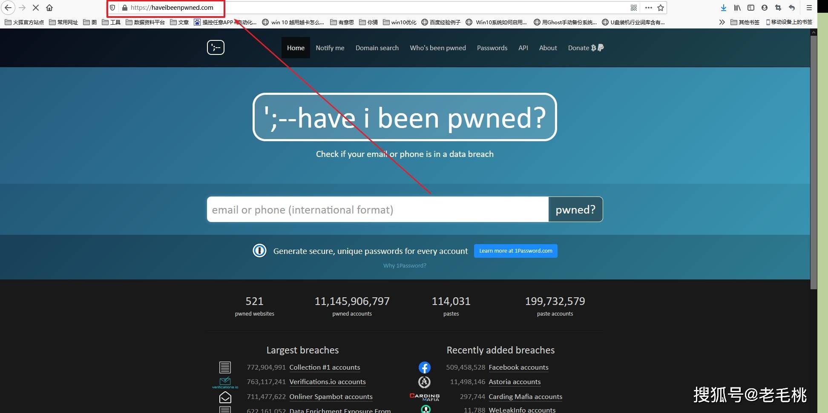828x413 pixels.
Task: Click the screenshot crop tool icon
Action: tap(778, 8)
